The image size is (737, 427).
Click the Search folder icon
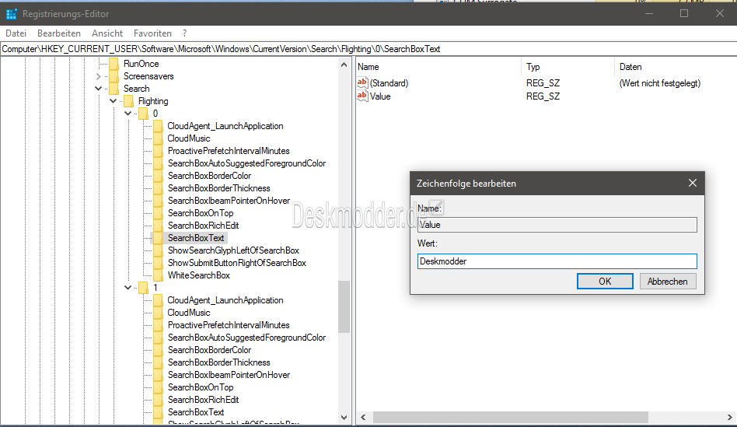pos(114,89)
